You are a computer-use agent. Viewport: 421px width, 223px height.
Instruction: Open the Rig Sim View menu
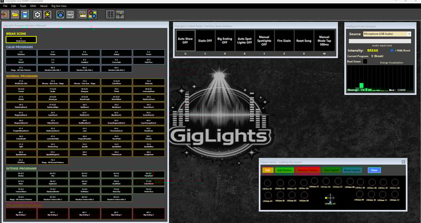tap(59, 6)
